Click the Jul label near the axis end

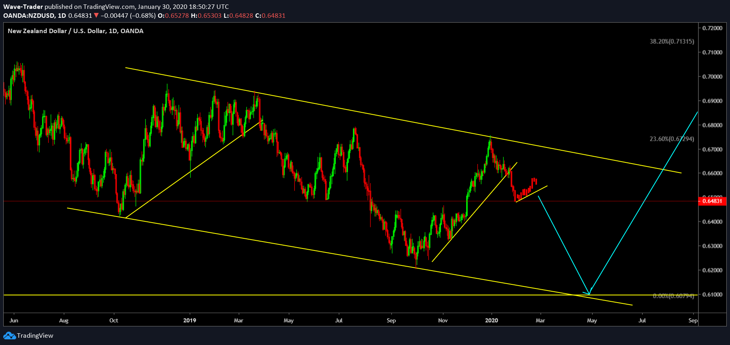(x=642, y=320)
